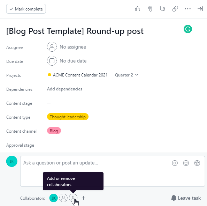Like this task with thumbs-up icon
This screenshot has height=206, width=207.
coord(138,9)
